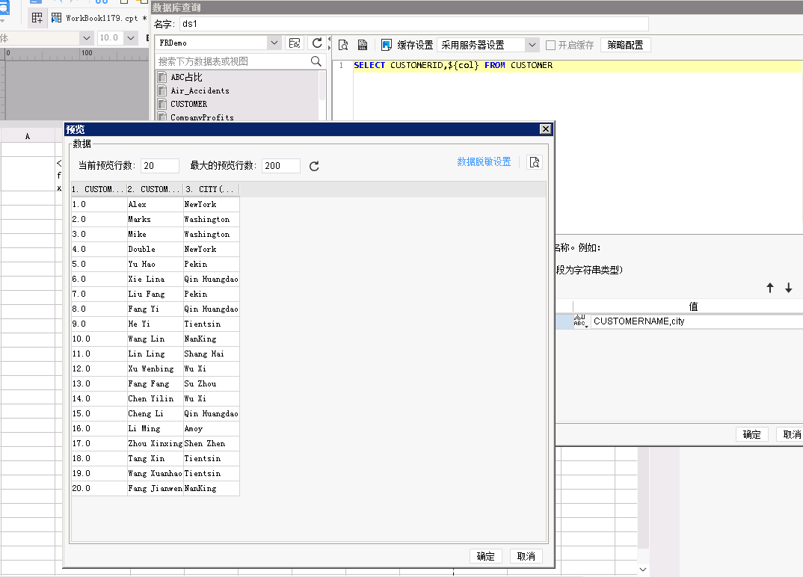The height and width of the screenshot is (577, 803).
Task: Open the font size 10.0 dropdown
Action: click(x=131, y=38)
